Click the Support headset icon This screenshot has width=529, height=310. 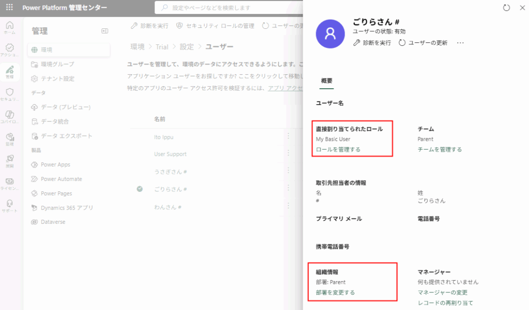click(9, 205)
